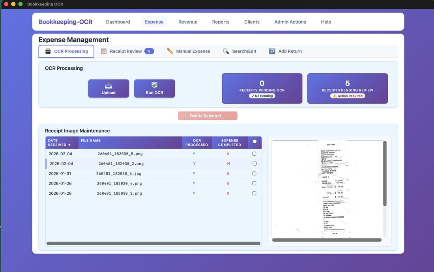
Task: Click the receipt preview vertical scrollbar
Action: click(x=385, y=173)
